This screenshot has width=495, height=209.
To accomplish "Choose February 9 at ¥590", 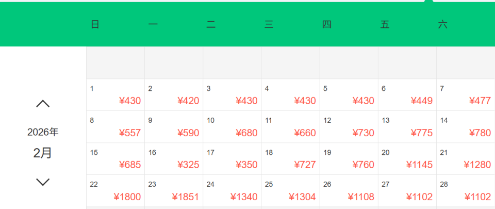I will pyautogui.click(x=174, y=127).
